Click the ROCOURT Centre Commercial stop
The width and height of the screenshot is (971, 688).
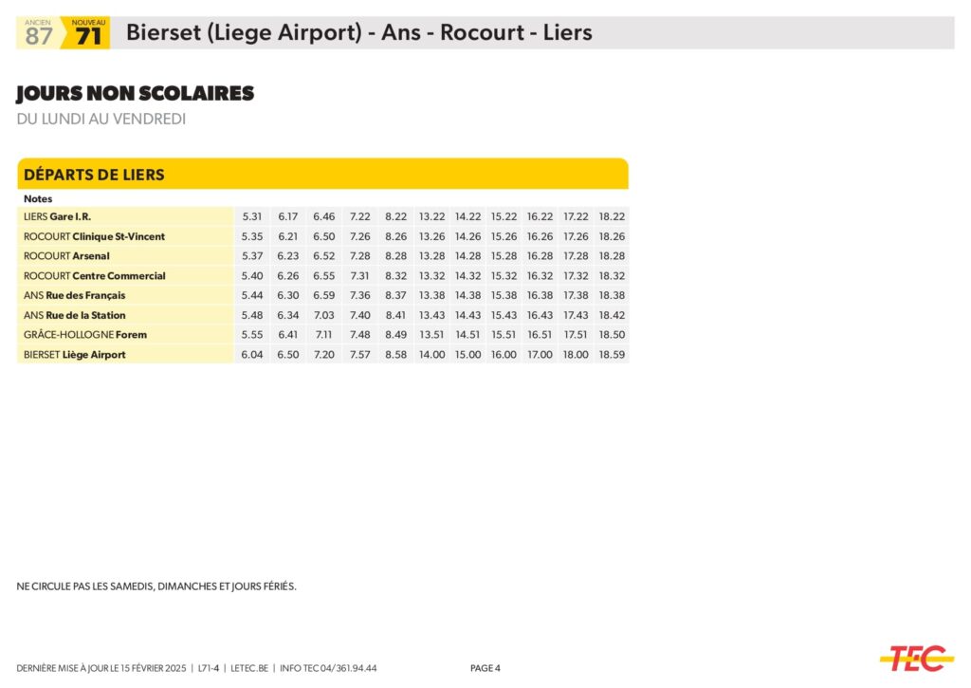[x=94, y=276]
